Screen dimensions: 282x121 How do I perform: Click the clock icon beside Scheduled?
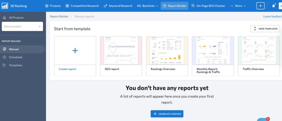(4, 57)
